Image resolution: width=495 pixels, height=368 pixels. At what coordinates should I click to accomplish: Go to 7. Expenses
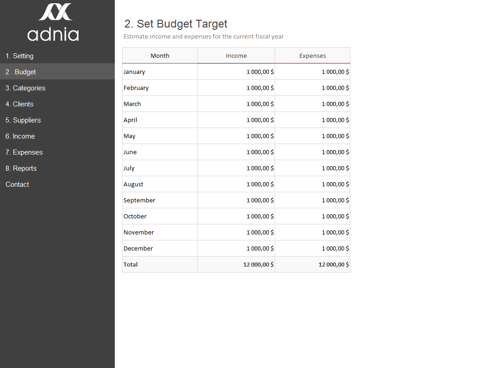tap(57, 152)
